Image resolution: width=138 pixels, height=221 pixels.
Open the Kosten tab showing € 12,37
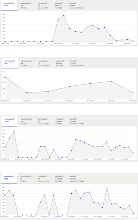[77, 63]
